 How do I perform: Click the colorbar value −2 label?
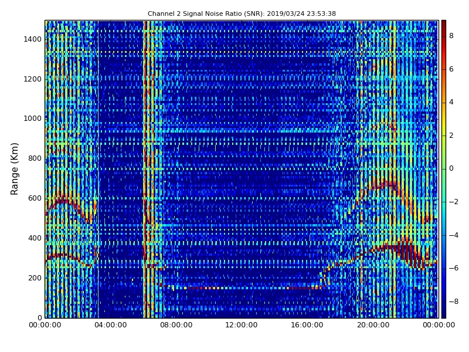[x=453, y=202]
